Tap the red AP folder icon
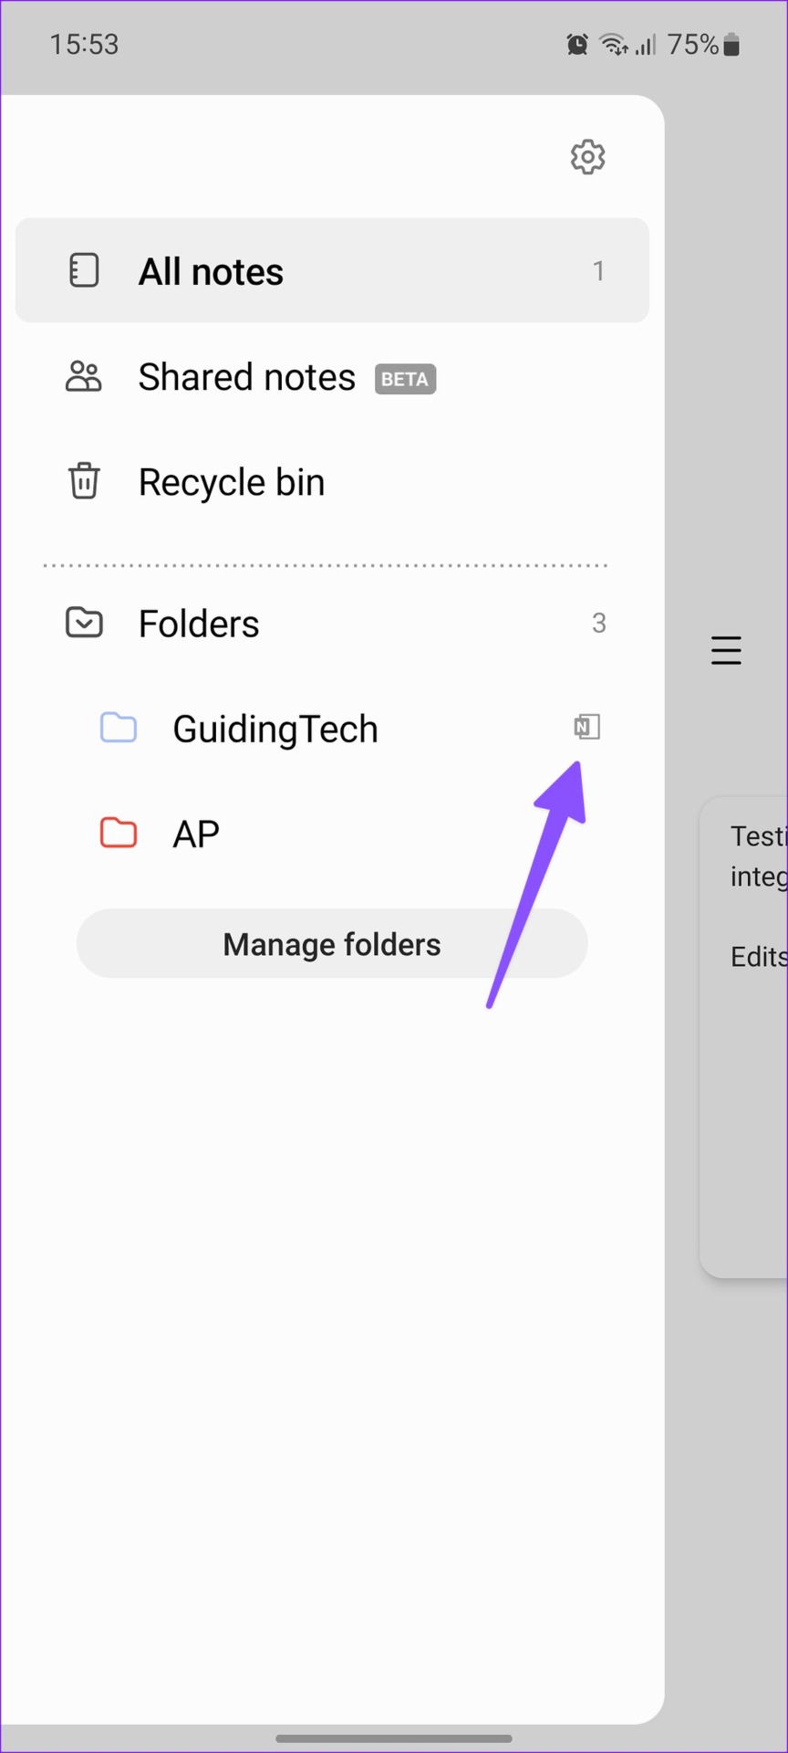Viewport: 788px width, 1753px height. 118,833
